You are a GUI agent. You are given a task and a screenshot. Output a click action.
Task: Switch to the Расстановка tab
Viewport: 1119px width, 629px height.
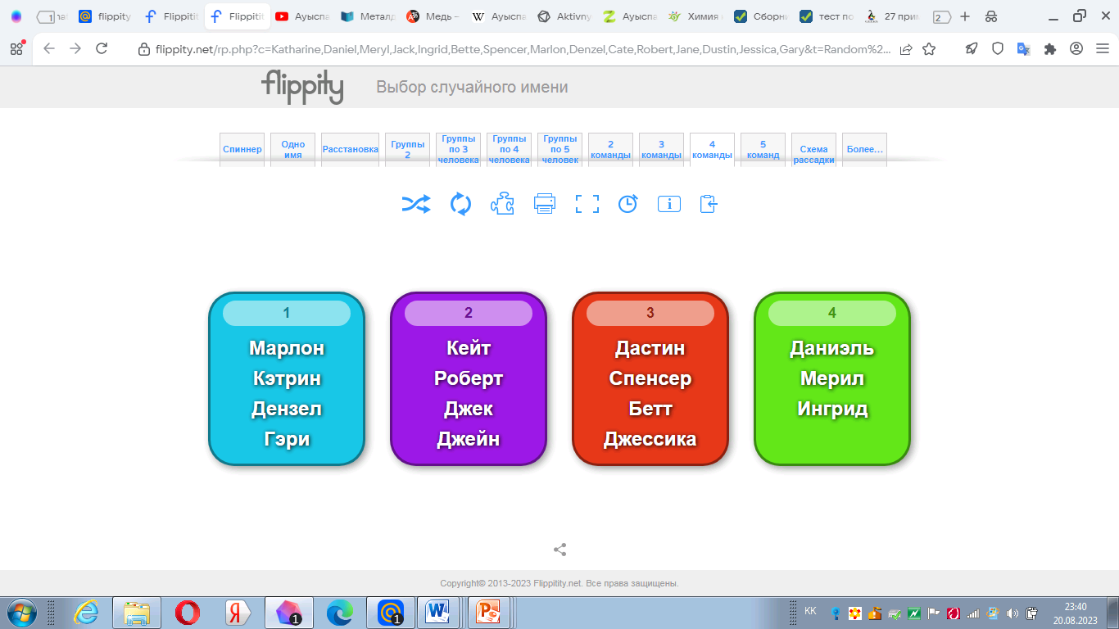[x=351, y=150]
